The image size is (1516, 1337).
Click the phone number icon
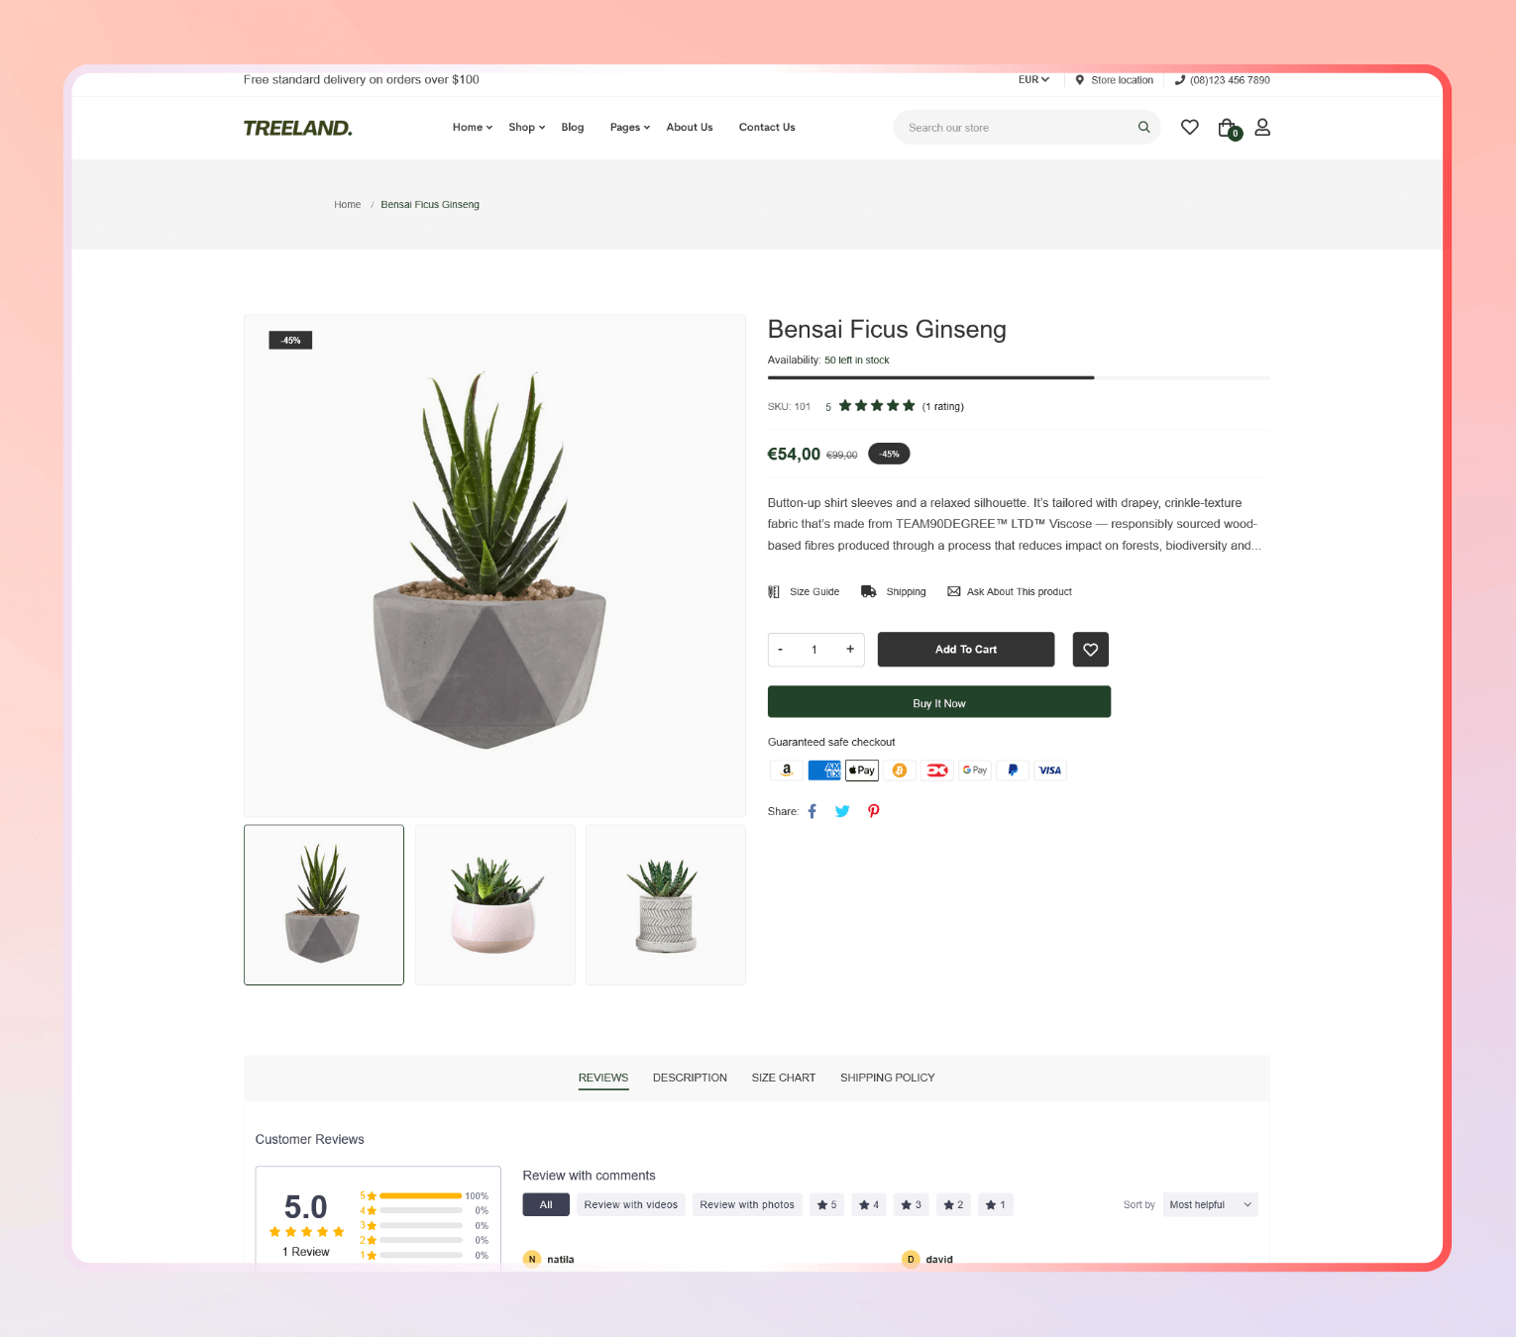point(1179,80)
